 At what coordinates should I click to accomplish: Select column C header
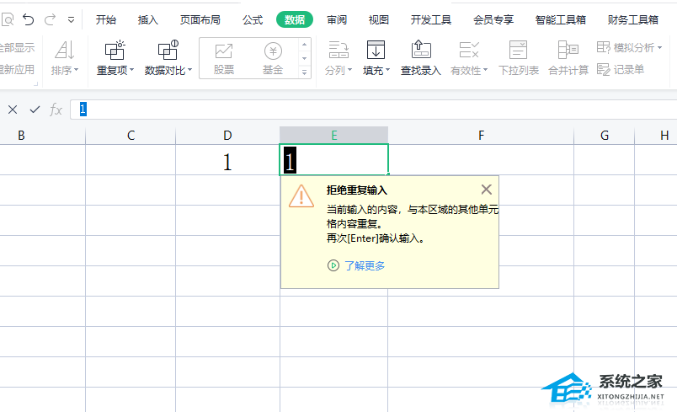pyautogui.click(x=131, y=136)
